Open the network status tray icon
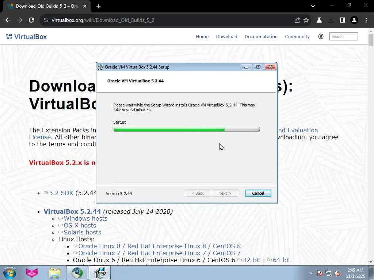Viewport: 374px width, 280px height. tap(328, 273)
